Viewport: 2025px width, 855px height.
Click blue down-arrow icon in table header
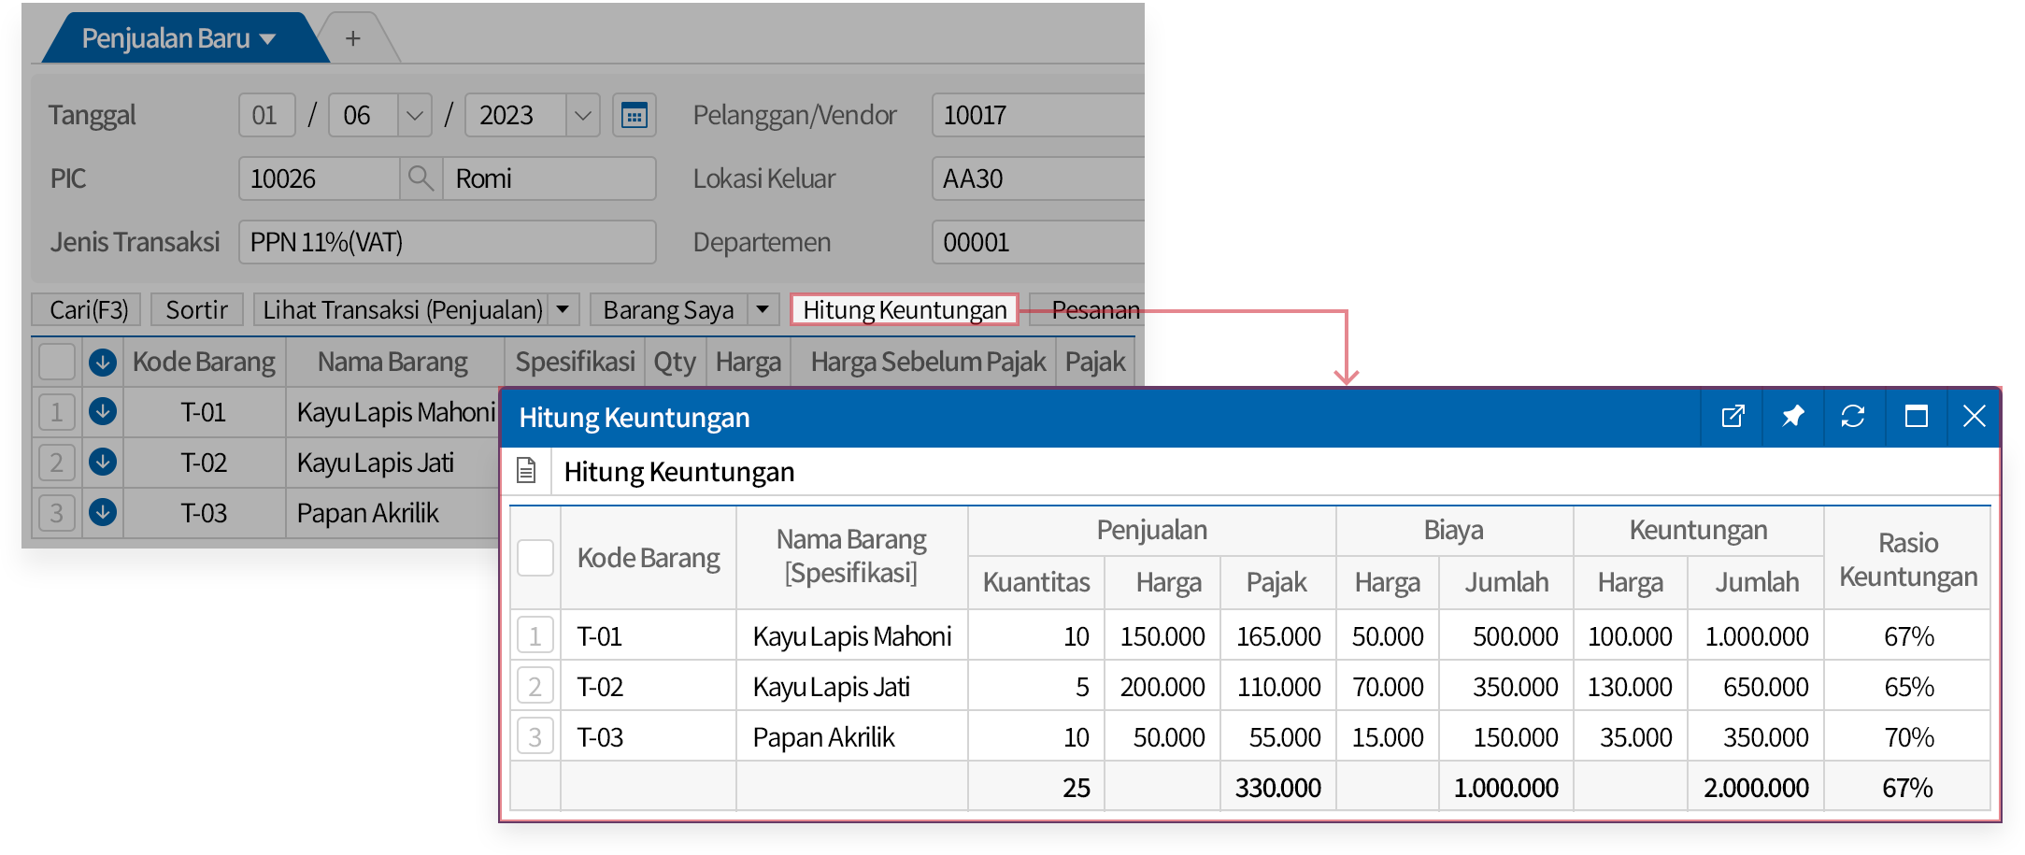[x=103, y=362]
